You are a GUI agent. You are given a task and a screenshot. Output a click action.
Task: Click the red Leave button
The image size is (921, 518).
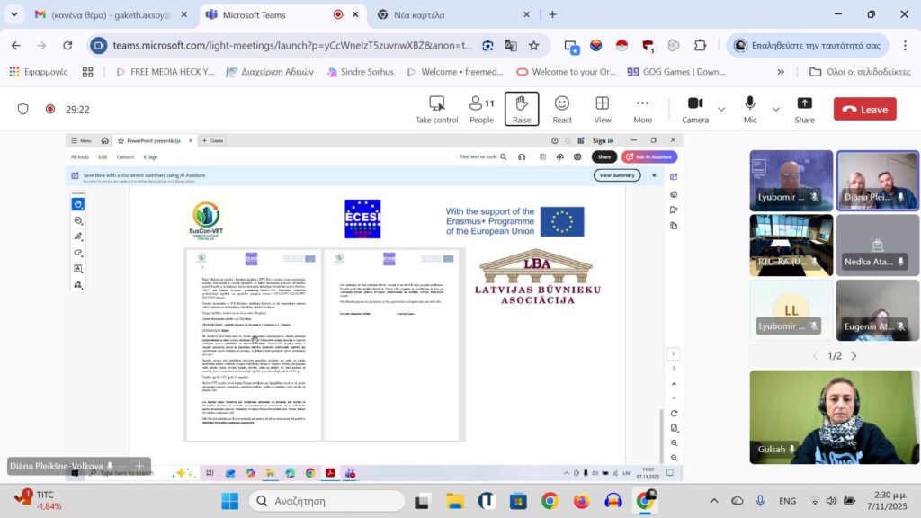click(864, 109)
